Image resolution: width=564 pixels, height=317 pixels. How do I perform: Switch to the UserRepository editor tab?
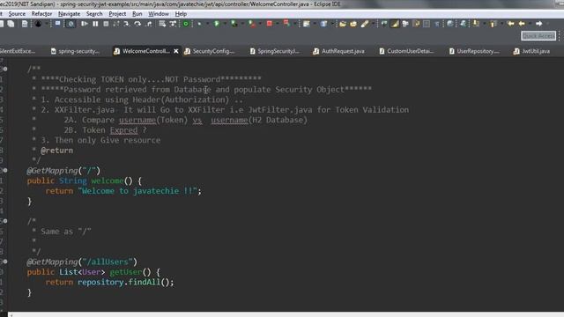[474, 51]
